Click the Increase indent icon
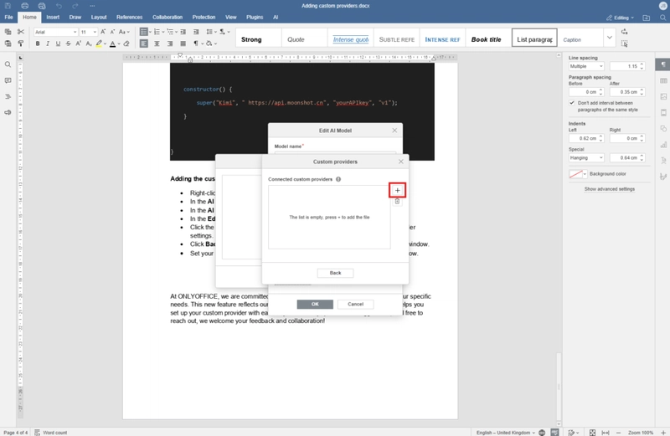 [196, 32]
